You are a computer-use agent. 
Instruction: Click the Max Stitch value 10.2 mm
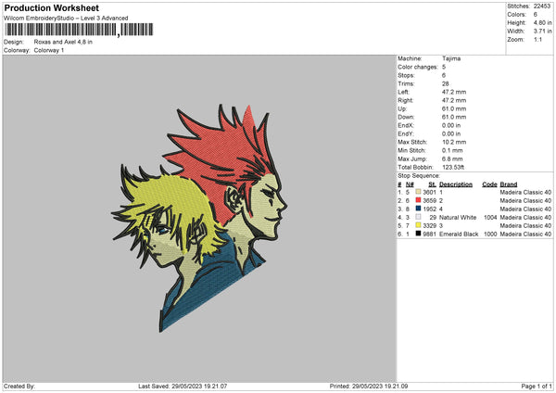(454, 142)
